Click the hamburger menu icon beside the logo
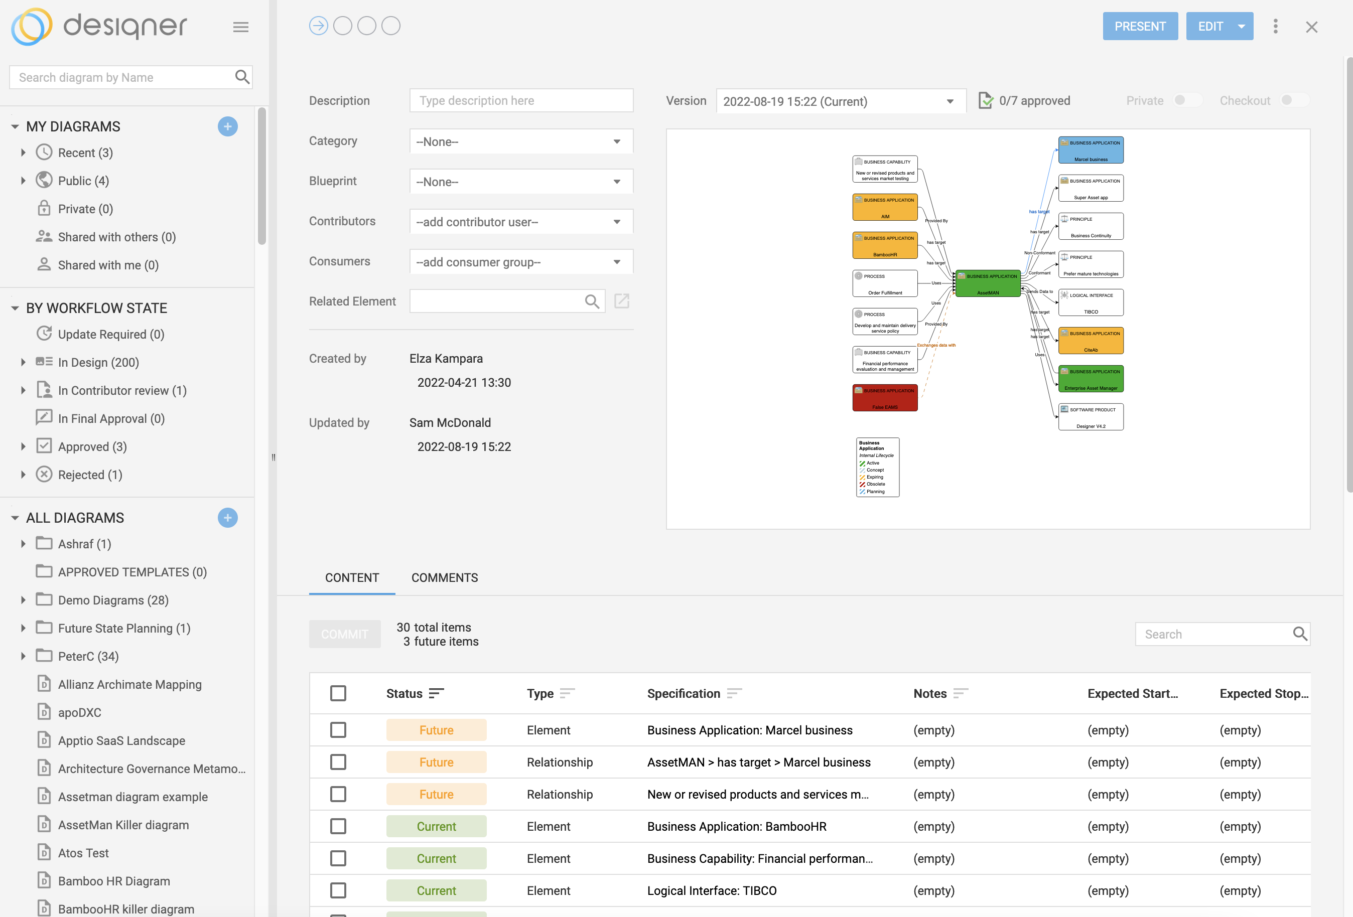Image resolution: width=1353 pixels, height=917 pixels. click(x=240, y=27)
